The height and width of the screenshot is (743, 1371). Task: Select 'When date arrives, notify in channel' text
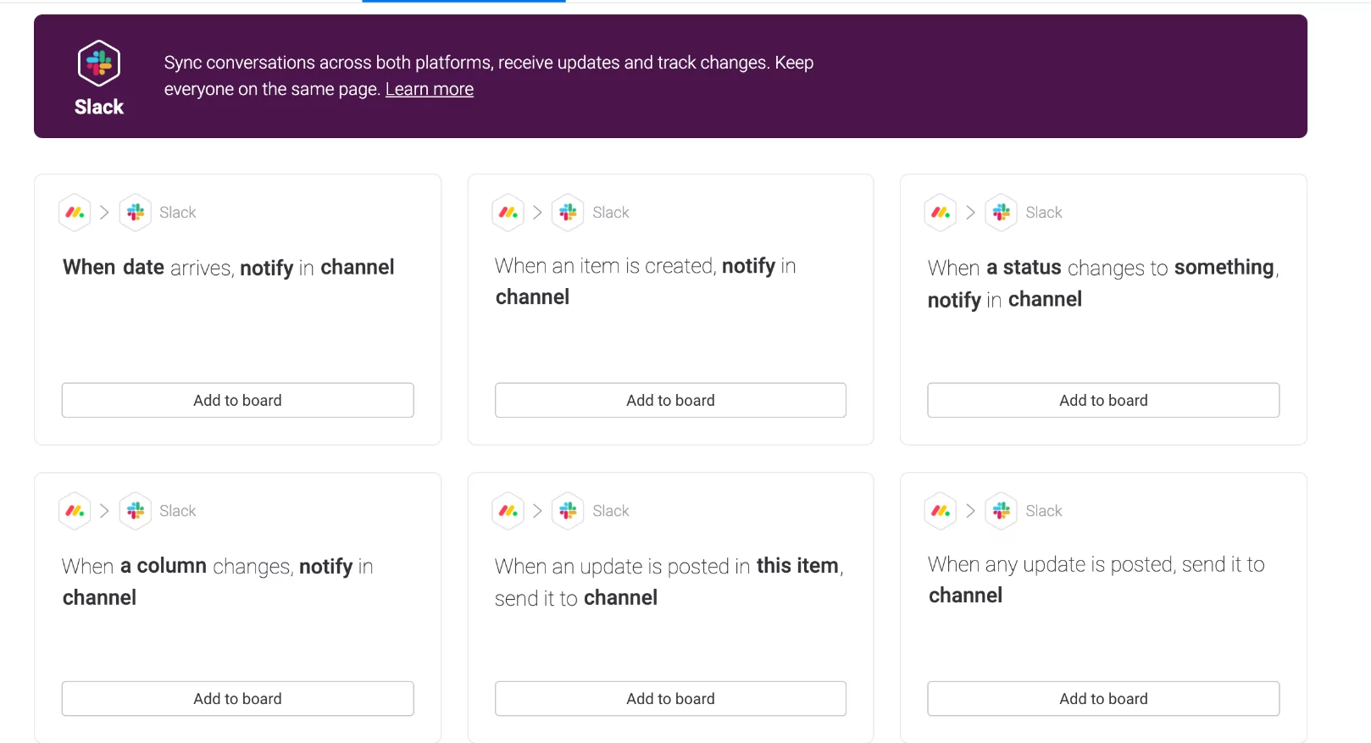tap(229, 268)
